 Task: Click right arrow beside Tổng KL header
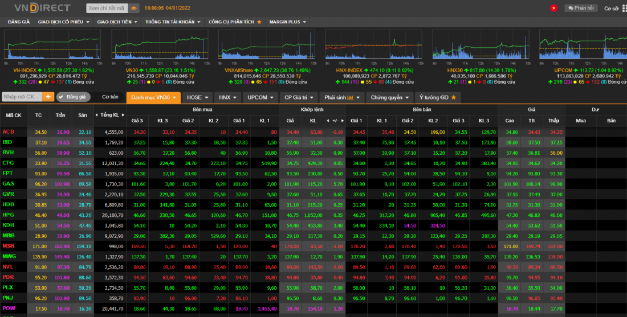coord(123,115)
